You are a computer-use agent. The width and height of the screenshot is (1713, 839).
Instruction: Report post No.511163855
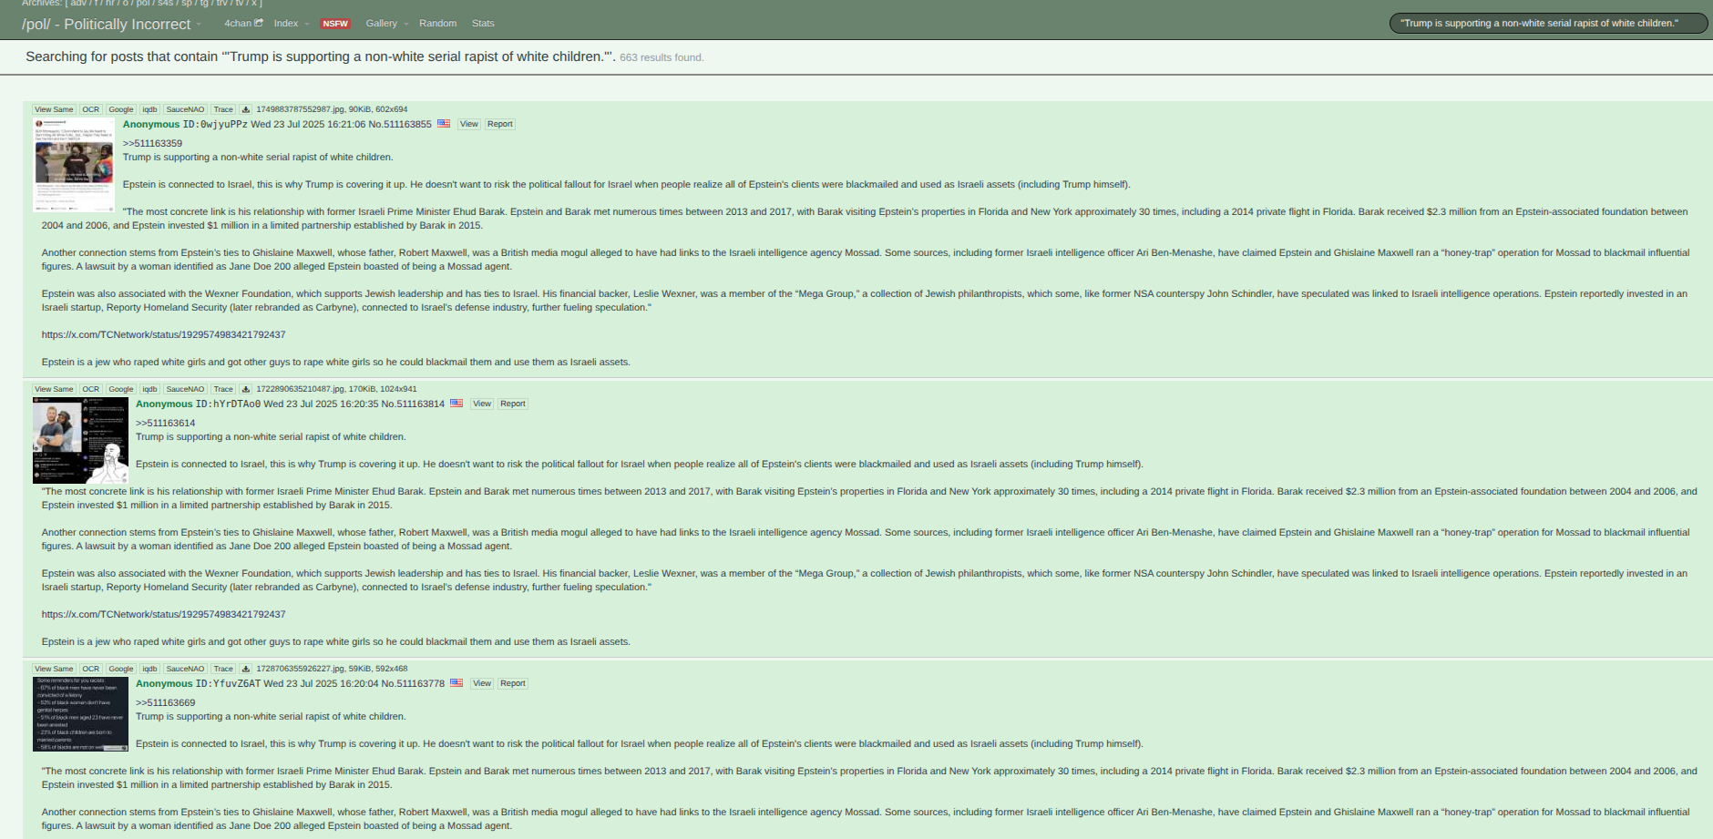pyautogui.click(x=499, y=124)
